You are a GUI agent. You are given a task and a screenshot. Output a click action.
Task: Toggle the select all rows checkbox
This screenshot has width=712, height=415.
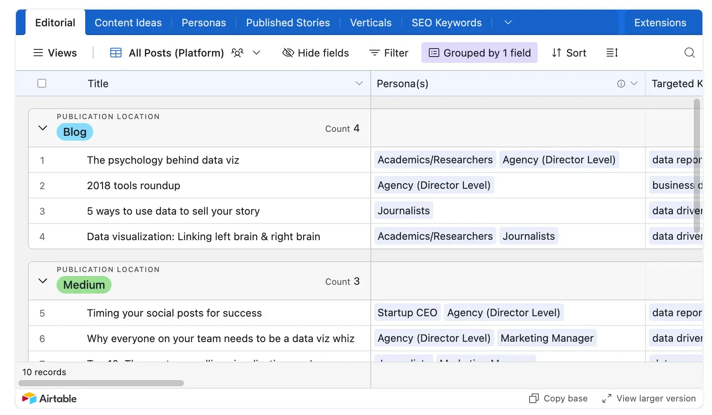tap(42, 83)
